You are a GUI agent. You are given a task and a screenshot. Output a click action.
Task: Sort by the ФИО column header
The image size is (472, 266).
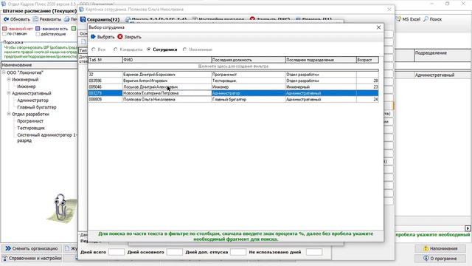[x=167, y=60]
